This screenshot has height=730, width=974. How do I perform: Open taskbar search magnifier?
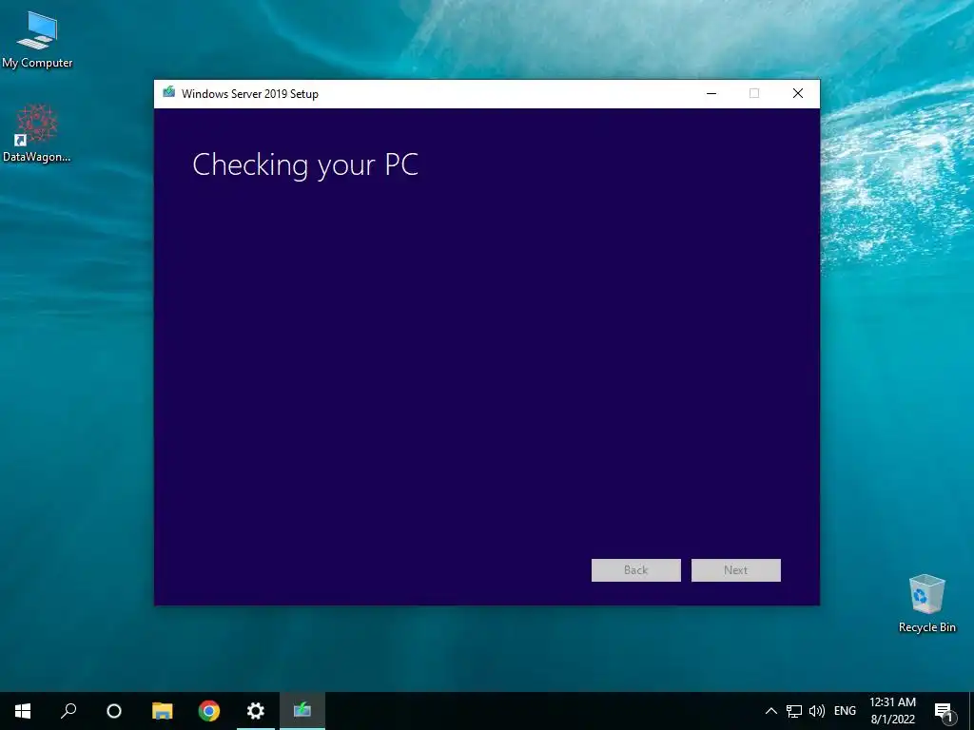(x=68, y=711)
